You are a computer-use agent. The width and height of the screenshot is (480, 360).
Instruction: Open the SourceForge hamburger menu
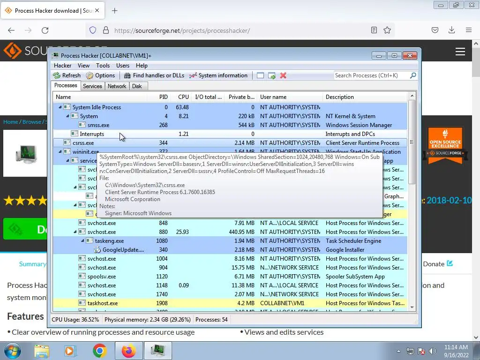click(x=460, y=52)
